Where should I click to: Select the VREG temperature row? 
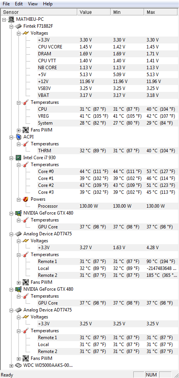pos(108,116)
